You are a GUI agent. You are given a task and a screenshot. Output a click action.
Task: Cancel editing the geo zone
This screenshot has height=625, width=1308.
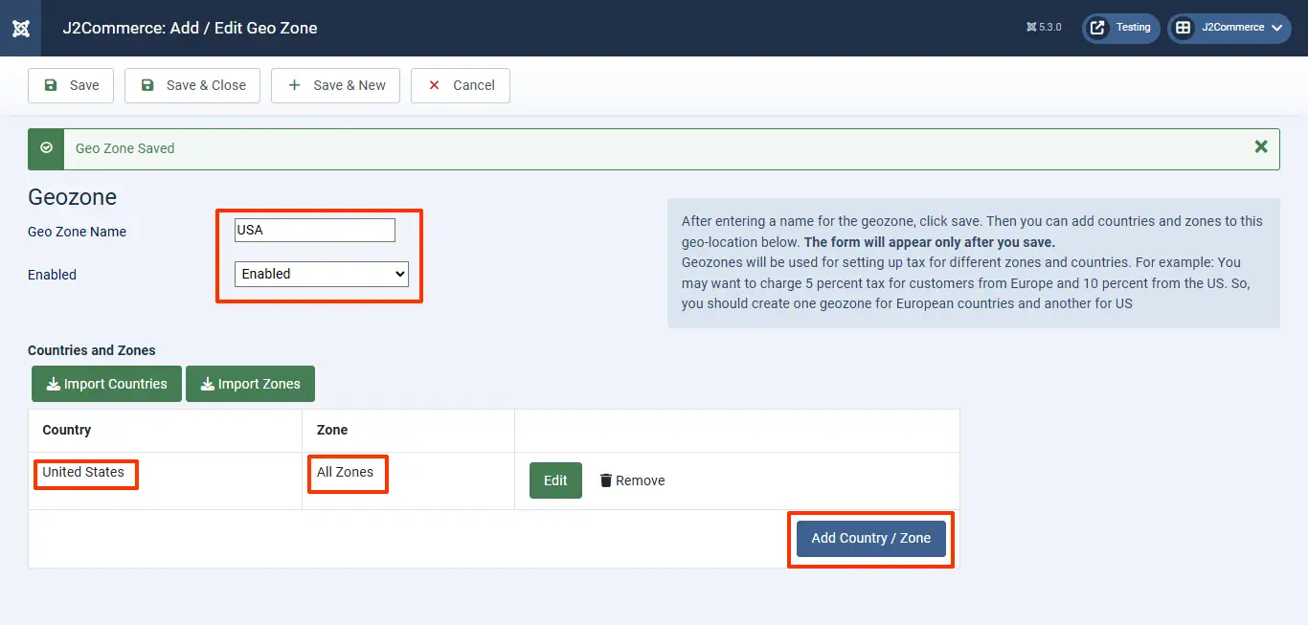pos(460,85)
